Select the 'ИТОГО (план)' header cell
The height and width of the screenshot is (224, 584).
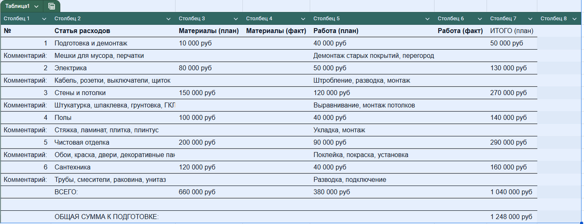click(x=512, y=31)
